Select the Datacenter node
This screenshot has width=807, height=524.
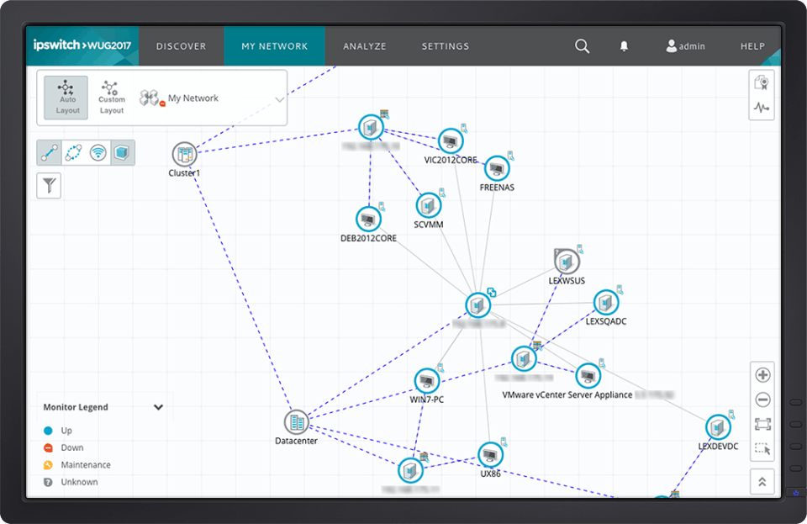point(297,422)
